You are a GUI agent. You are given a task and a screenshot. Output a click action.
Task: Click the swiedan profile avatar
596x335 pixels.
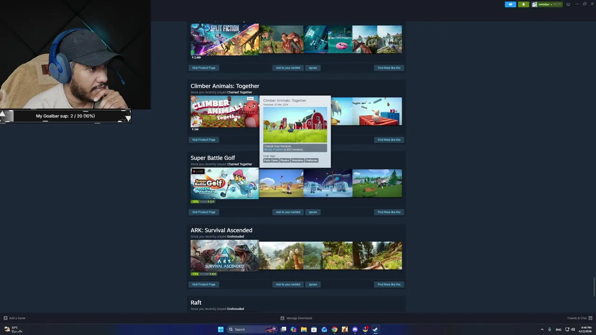pos(535,4)
